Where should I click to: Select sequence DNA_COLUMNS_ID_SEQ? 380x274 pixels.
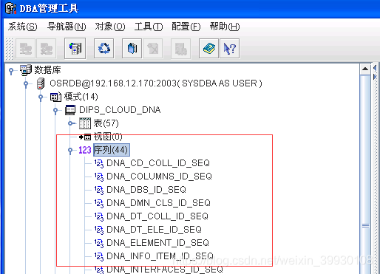(159, 177)
